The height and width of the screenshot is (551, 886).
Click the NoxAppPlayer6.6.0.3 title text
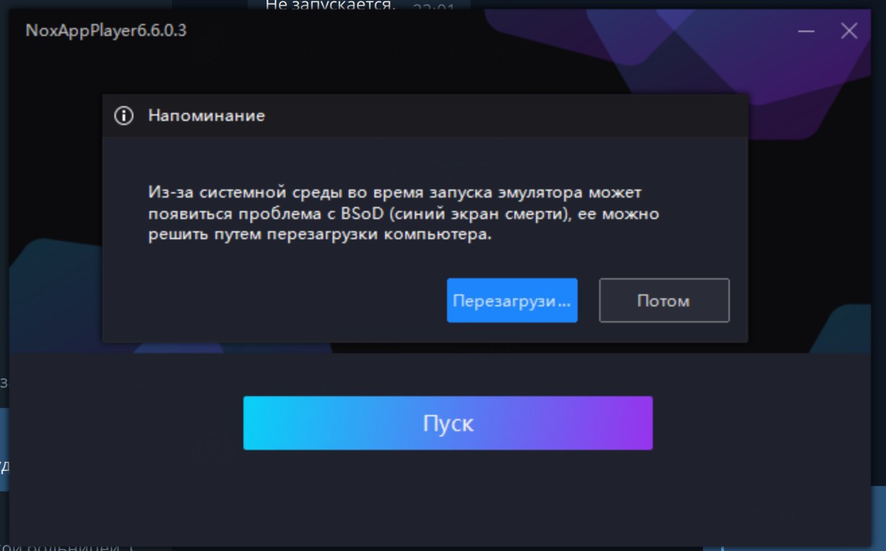coord(106,31)
